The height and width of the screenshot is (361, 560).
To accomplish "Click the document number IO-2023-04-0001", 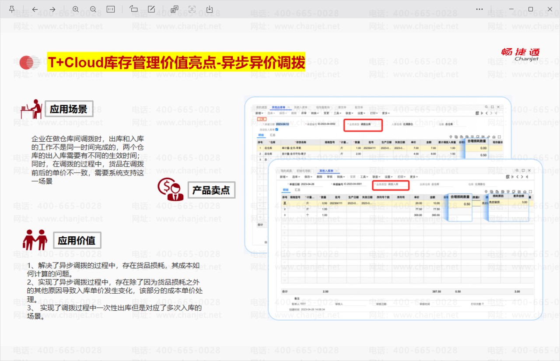I will click(x=353, y=184).
